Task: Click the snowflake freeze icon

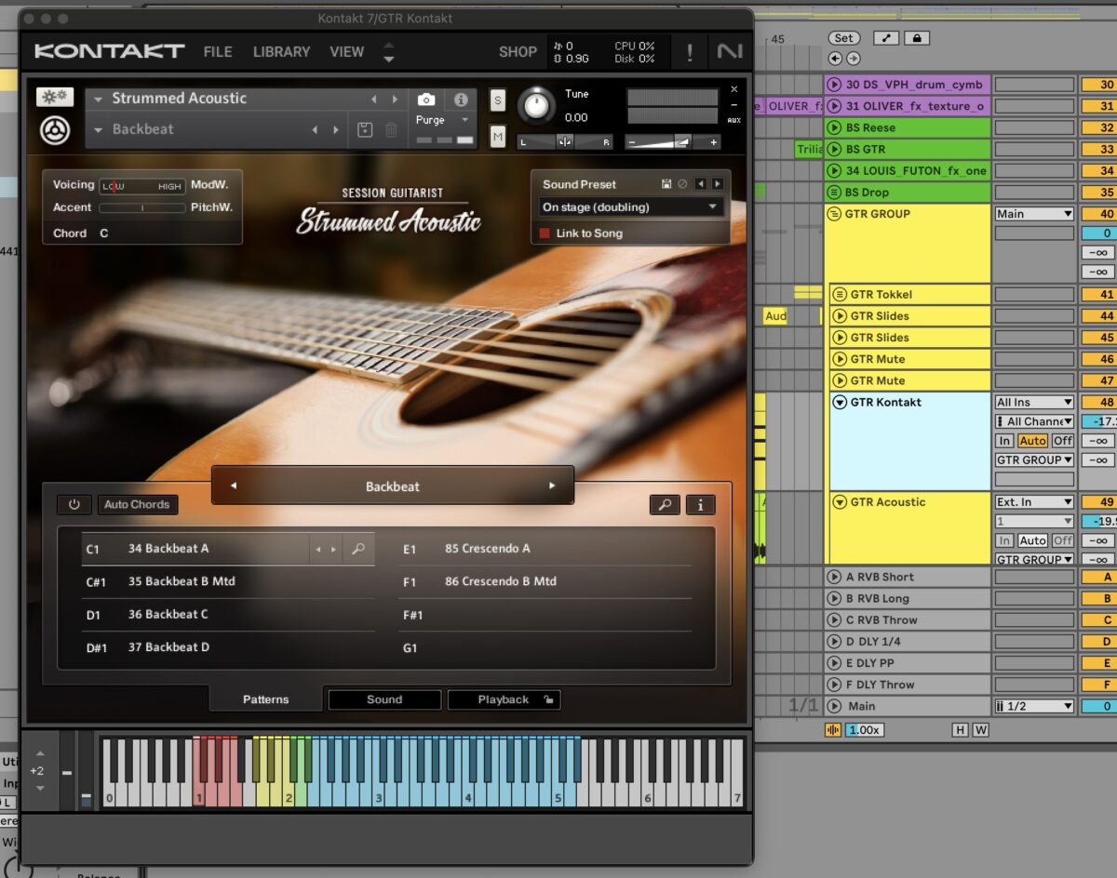Action: (55, 97)
